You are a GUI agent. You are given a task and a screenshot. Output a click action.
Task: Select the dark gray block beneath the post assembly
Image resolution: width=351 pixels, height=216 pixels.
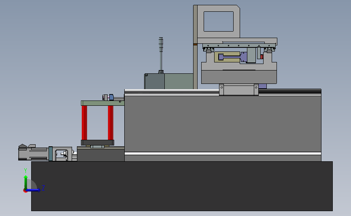coord(101,155)
